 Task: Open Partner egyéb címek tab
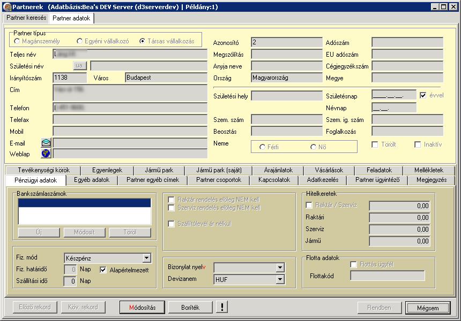coord(153,180)
